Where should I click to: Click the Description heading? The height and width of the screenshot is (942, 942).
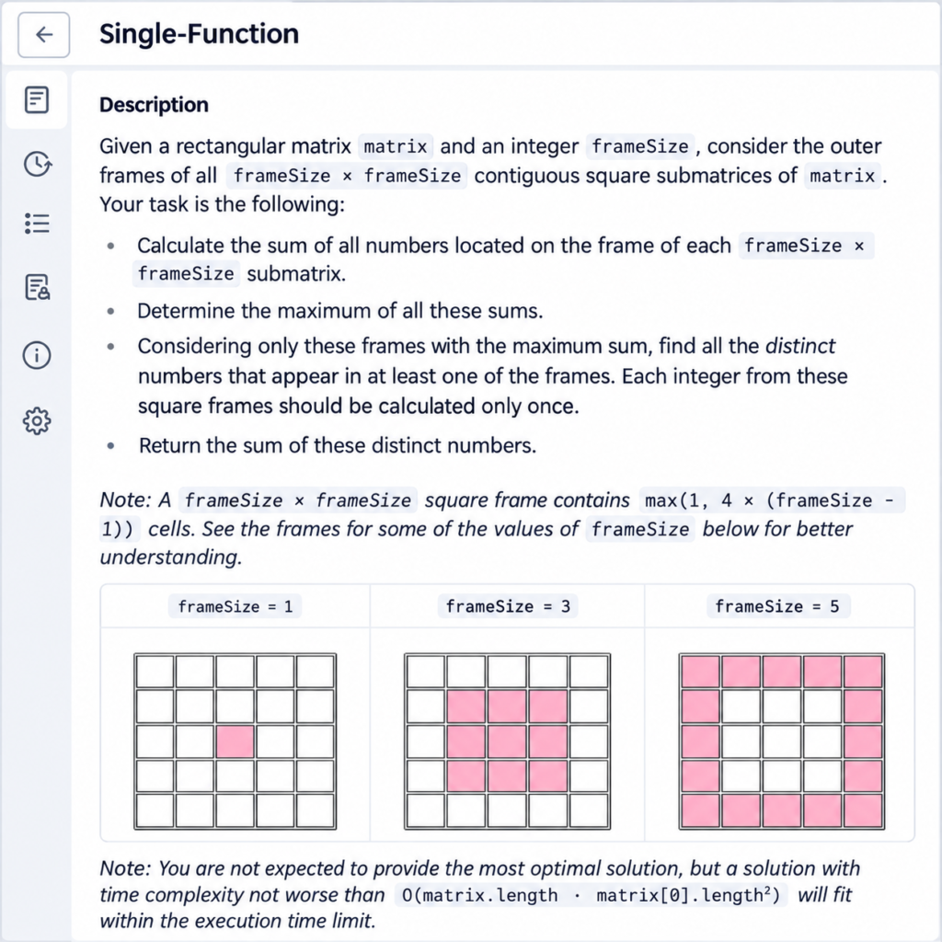tap(154, 105)
